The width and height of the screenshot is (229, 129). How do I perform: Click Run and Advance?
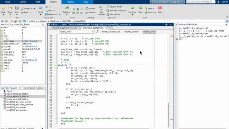click(x=116, y=10)
